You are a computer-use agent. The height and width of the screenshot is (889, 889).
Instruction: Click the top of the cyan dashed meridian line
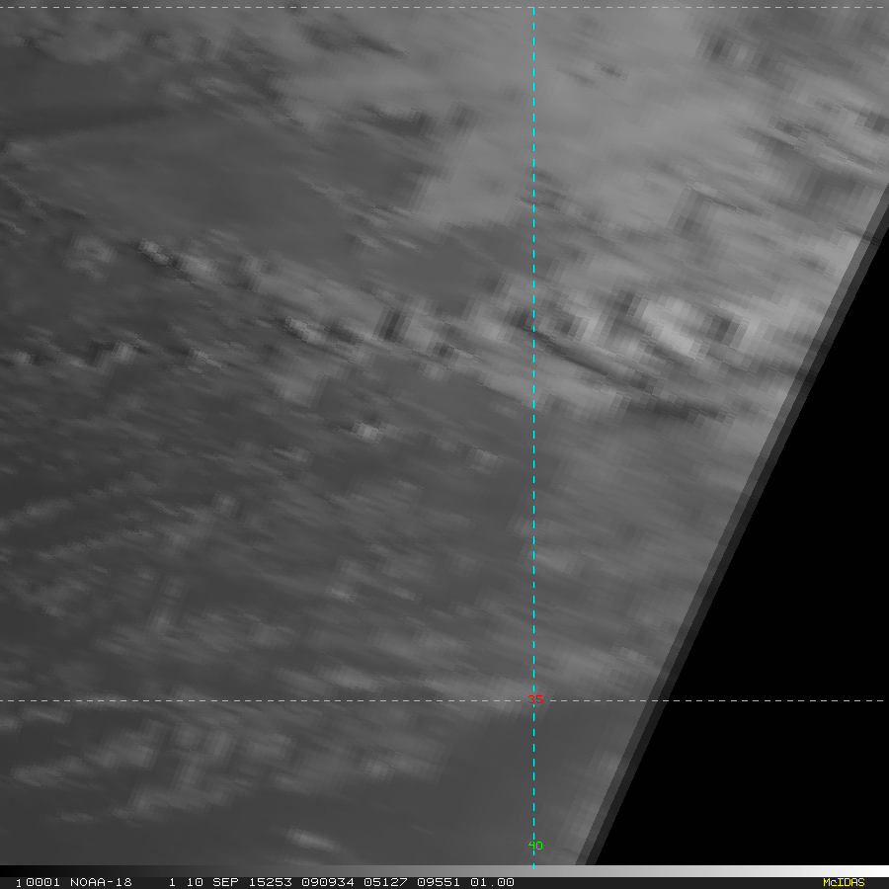click(533, 12)
